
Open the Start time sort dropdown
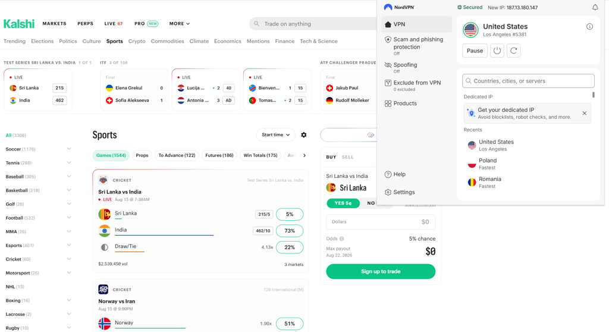[276, 135]
